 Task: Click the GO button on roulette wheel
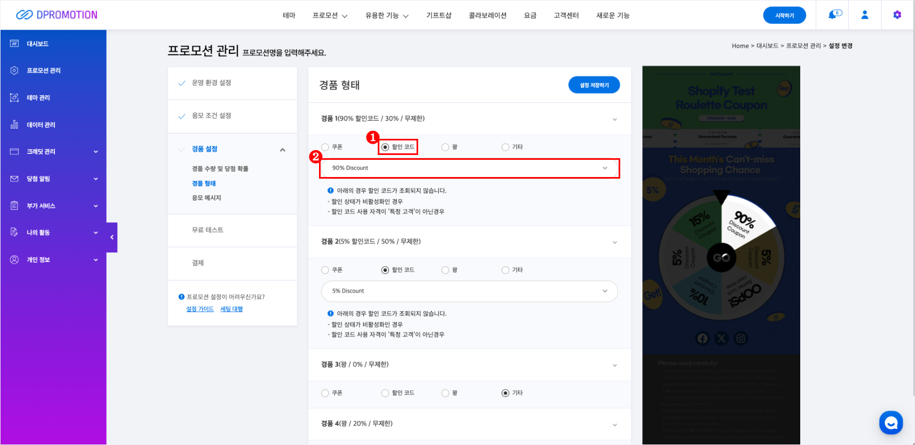click(721, 258)
